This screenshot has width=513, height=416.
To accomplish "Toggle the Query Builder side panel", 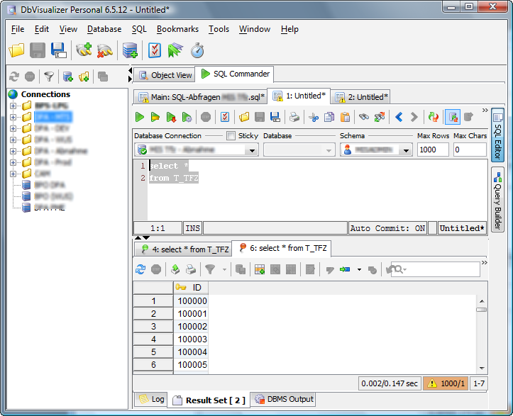I will point(497,200).
